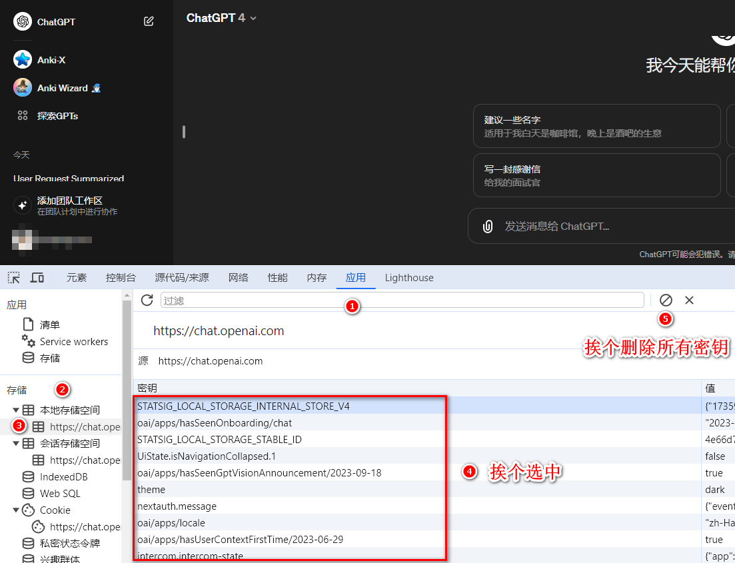The width and height of the screenshot is (735, 563).
Task: Select oai/apps/hasSeenOnboarding/chat key row
Action: (417, 423)
